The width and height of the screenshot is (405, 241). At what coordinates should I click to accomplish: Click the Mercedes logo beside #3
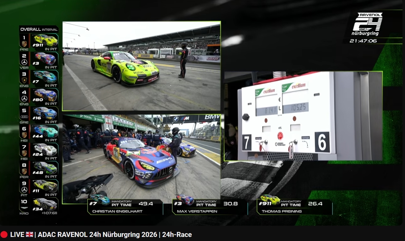pyautogui.click(x=24, y=62)
